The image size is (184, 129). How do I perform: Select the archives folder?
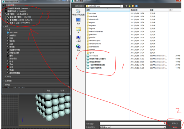point(91,13)
